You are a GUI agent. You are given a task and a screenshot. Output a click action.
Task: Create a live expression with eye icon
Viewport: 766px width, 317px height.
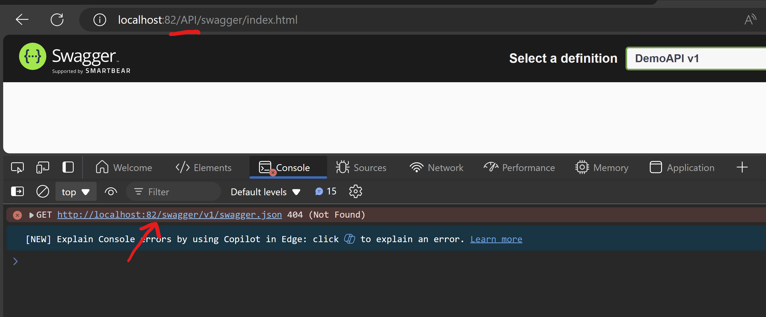[x=111, y=192]
